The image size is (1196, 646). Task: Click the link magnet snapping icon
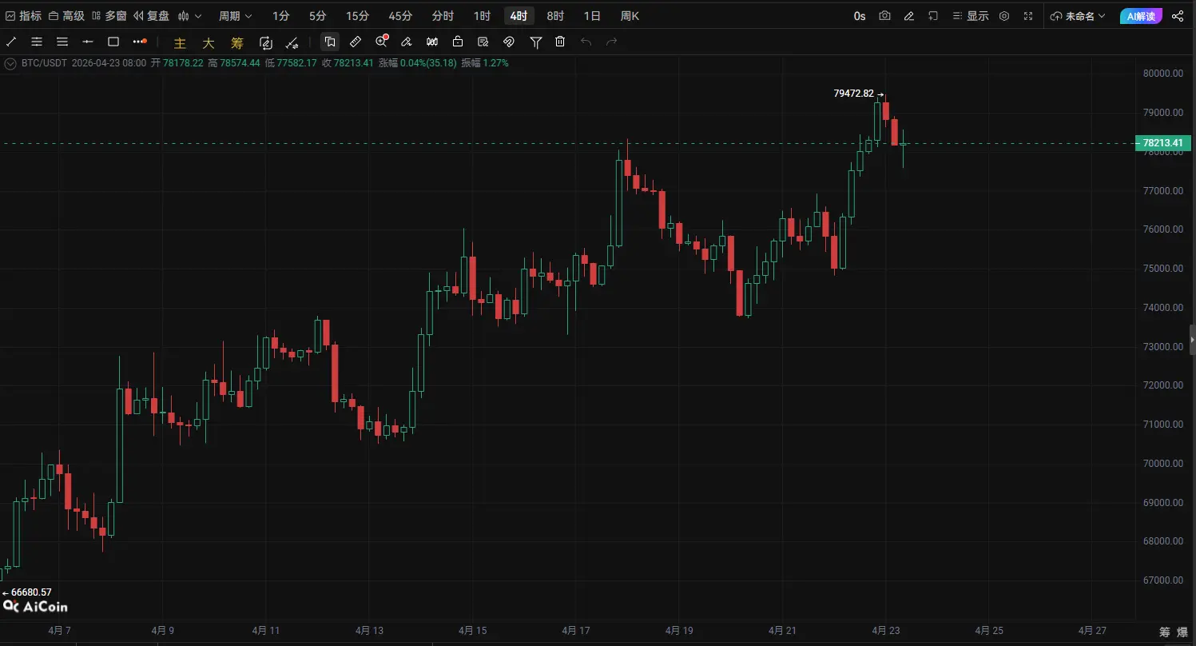(x=509, y=42)
